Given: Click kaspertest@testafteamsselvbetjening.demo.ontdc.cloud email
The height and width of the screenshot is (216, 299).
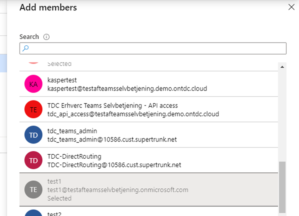Looking at the screenshot, I should 127,89.
